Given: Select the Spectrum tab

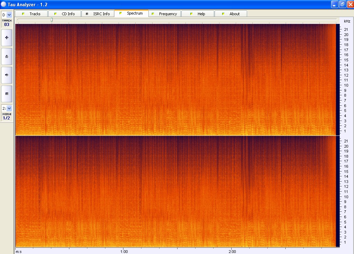Looking at the screenshot, I should click(x=131, y=14).
